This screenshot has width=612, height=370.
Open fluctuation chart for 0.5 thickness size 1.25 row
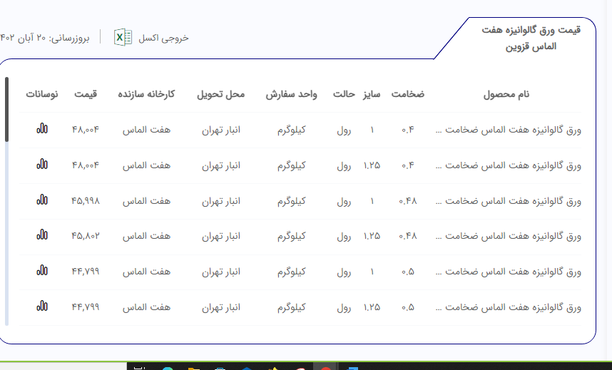pyautogui.click(x=42, y=307)
